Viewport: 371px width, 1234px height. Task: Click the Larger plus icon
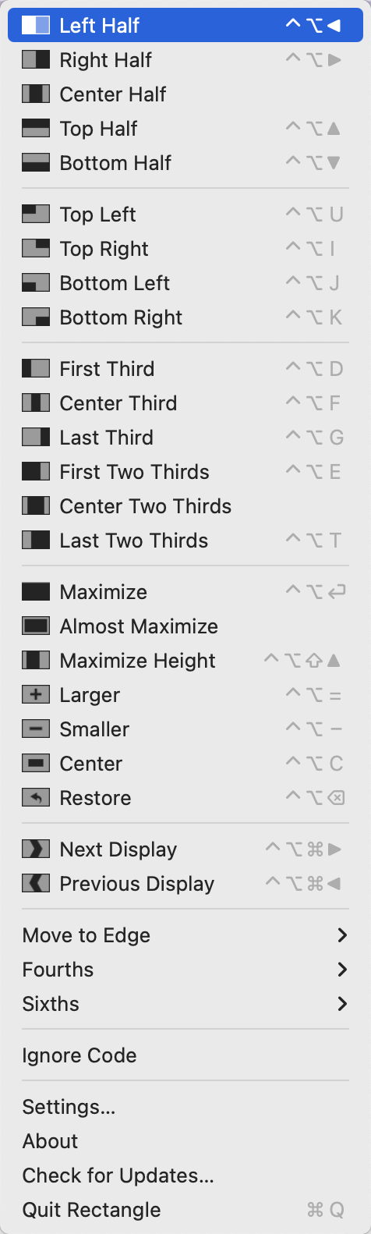pos(36,695)
